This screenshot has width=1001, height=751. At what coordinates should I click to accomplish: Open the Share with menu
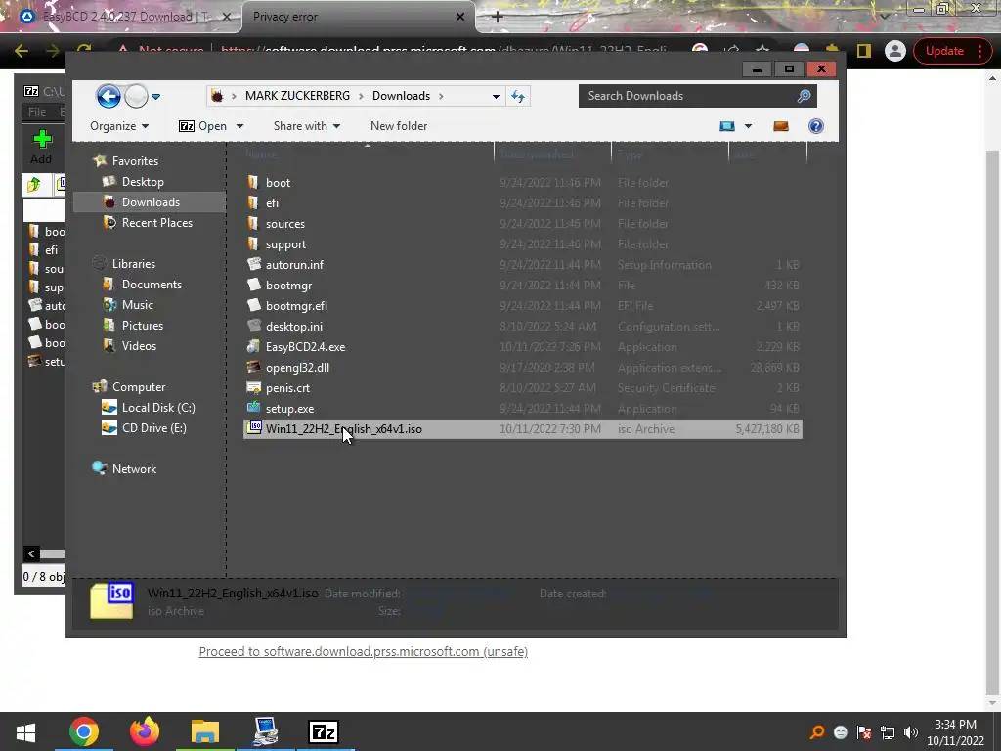point(306,126)
